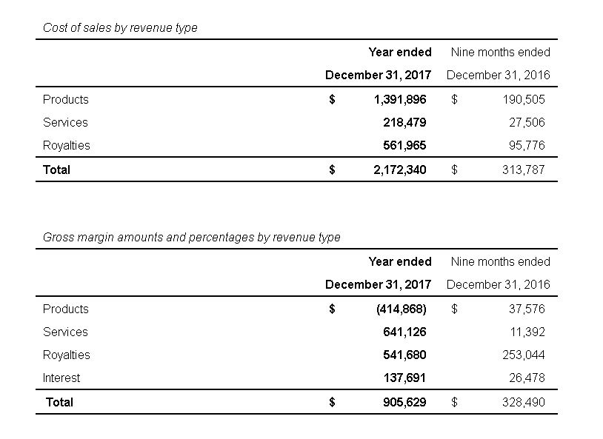Click the 253,044 Royalties gross margin figure
Image resolution: width=603 pixels, height=439 pixels.
coord(524,355)
